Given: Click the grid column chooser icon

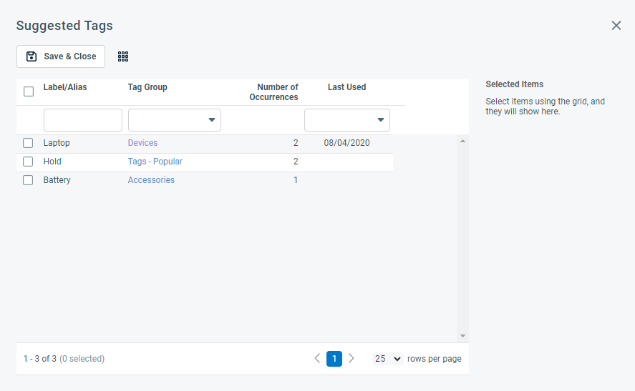Looking at the screenshot, I should [x=123, y=56].
